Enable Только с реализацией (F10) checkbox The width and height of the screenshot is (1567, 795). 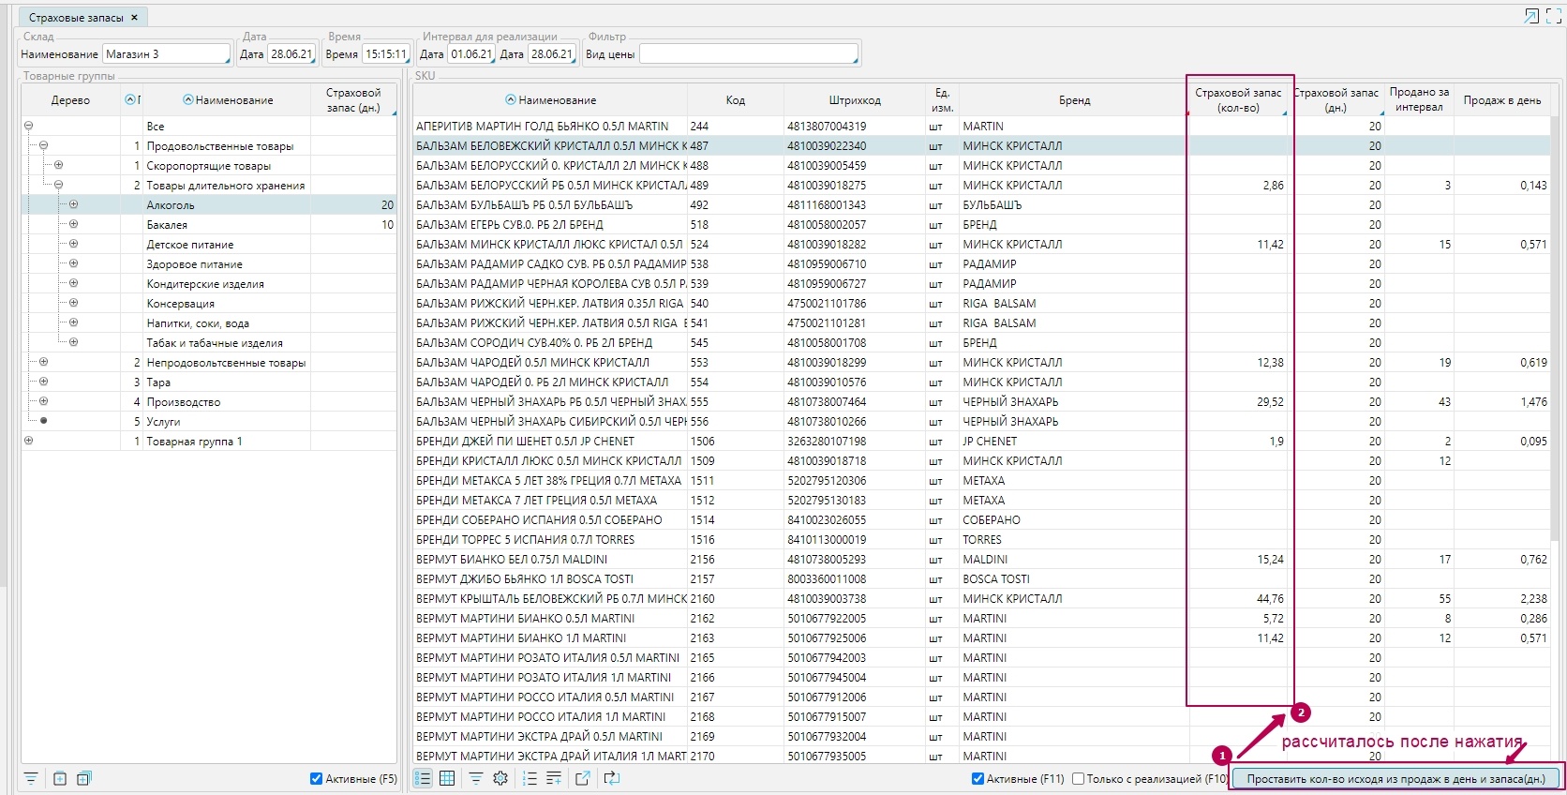tap(1078, 778)
